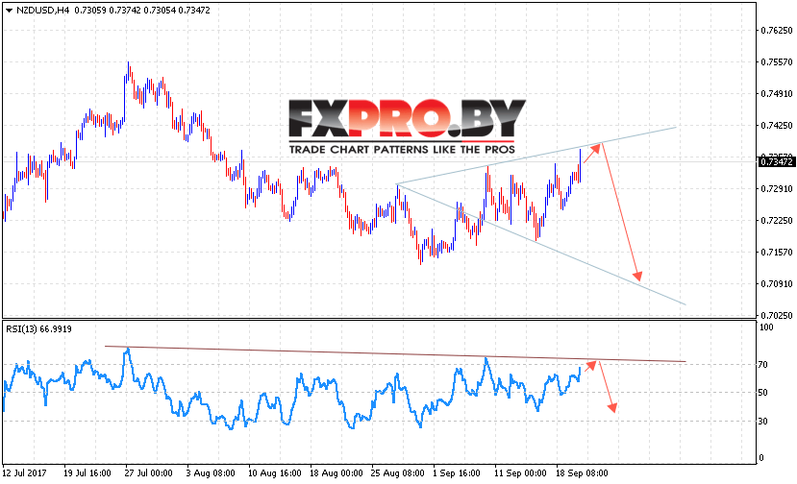
Task: Open the NZDUSD,H4 chart dropdown triangle
Action: (9, 11)
